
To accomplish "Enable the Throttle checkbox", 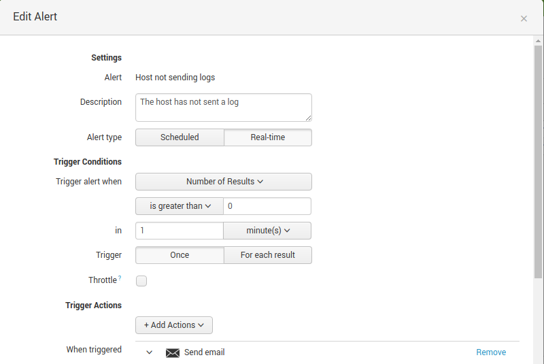I will (141, 280).
